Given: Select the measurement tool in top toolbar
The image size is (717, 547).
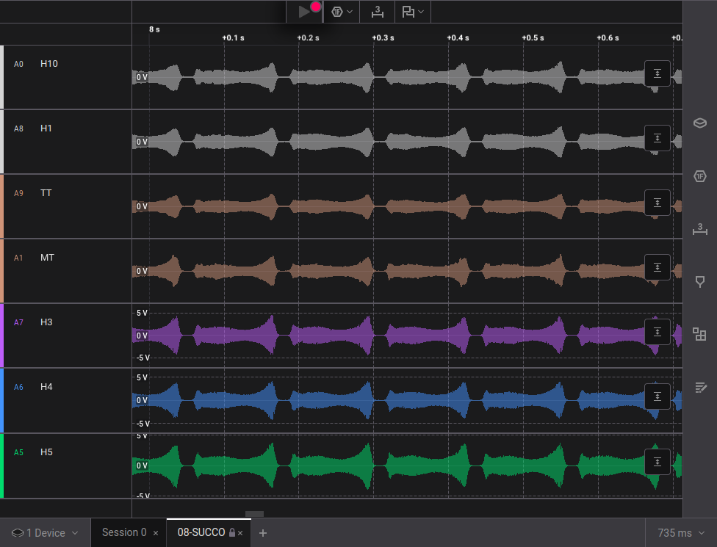Looking at the screenshot, I should pyautogui.click(x=377, y=12).
